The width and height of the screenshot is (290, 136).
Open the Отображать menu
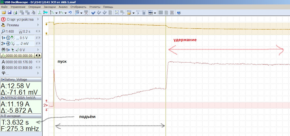pyautogui.click(x=79, y=7)
